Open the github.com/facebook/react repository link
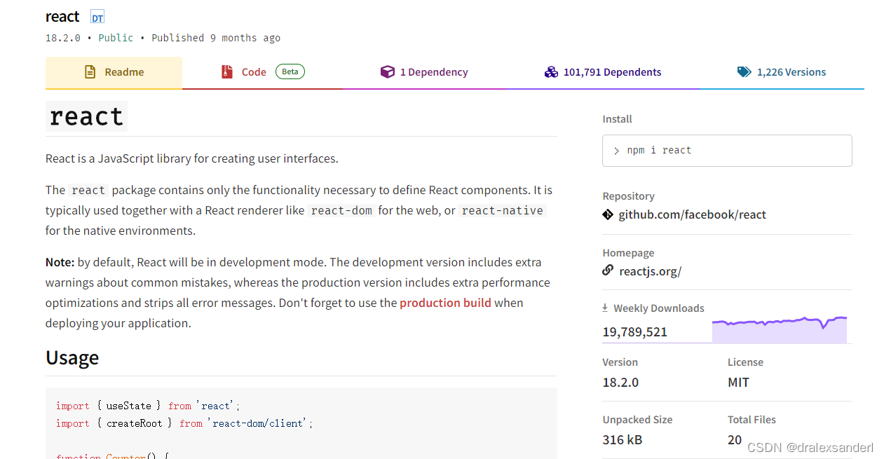The image size is (884, 459). coord(692,214)
